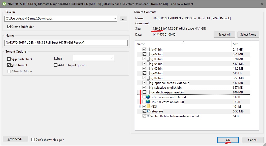Click the fg-02.bin file icon
This screenshot has height=146, width=266.
[x=148, y=54]
